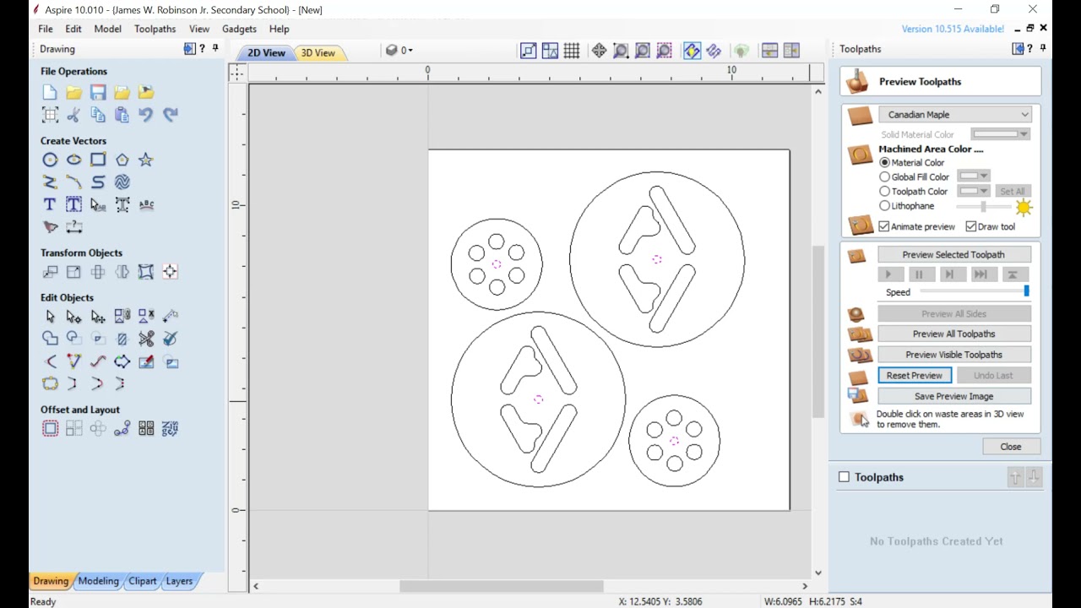Select the Draw Circle tool
Image resolution: width=1081 pixels, height=608 pixels.
[x=50, y=160]
